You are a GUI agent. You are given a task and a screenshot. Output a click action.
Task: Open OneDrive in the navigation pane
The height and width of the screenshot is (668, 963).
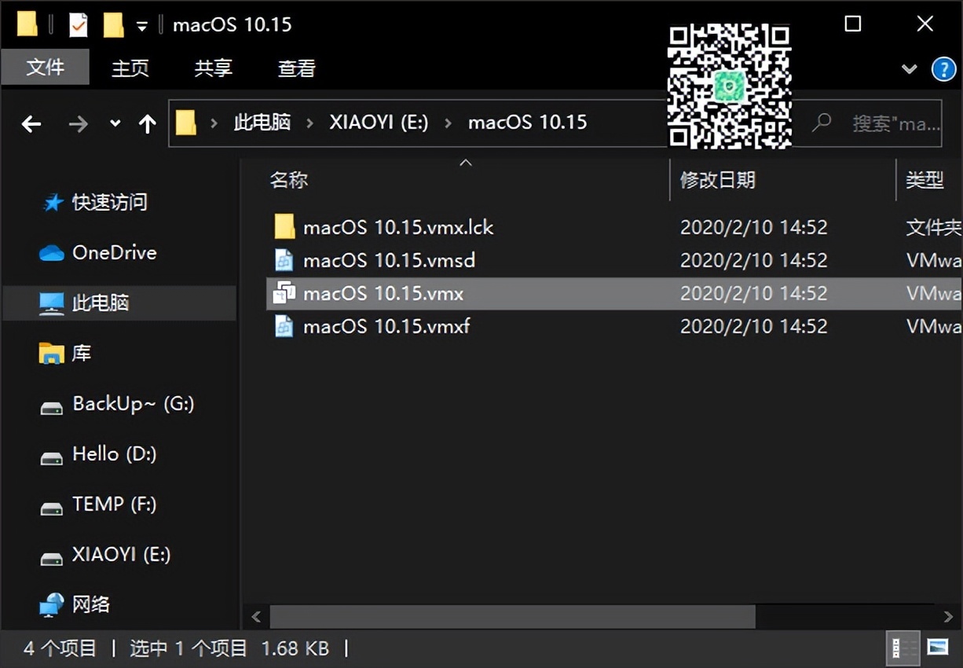click(114, 252)
